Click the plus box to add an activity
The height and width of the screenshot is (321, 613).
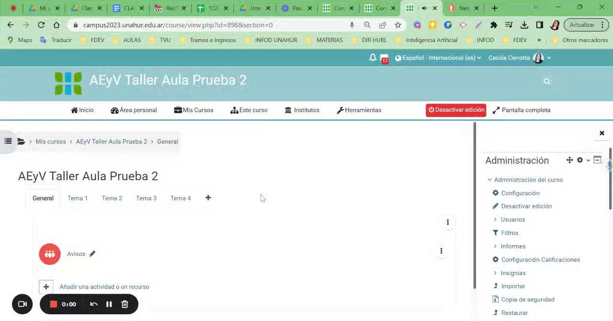pyautogui.click(x=46, y=287)
